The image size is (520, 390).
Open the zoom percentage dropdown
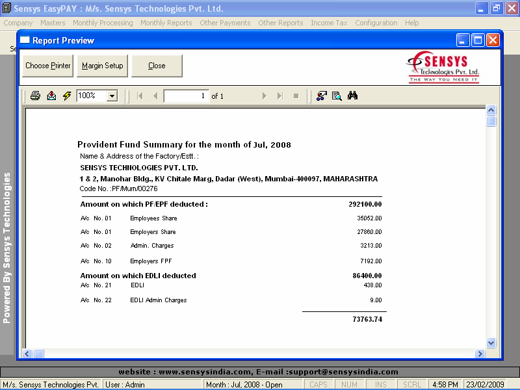click(x=112, y=96)
